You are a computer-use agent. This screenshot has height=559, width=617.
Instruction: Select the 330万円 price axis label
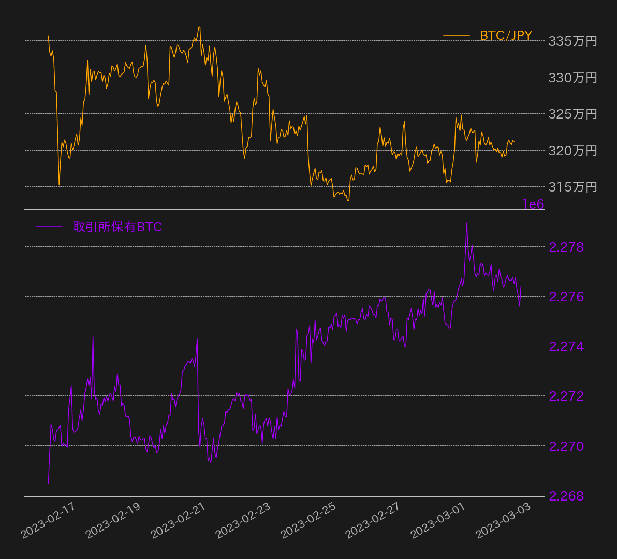572,78
